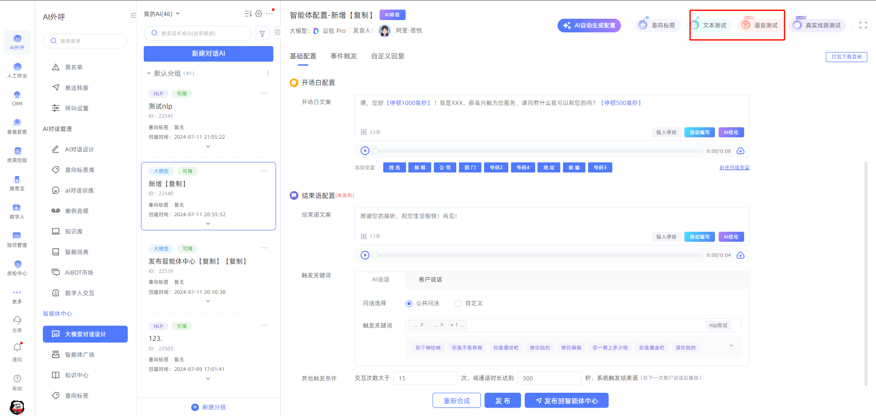This screenshot has height=416, width=876.
Task: Download the opening speech audio
Action: click(740, 151)
